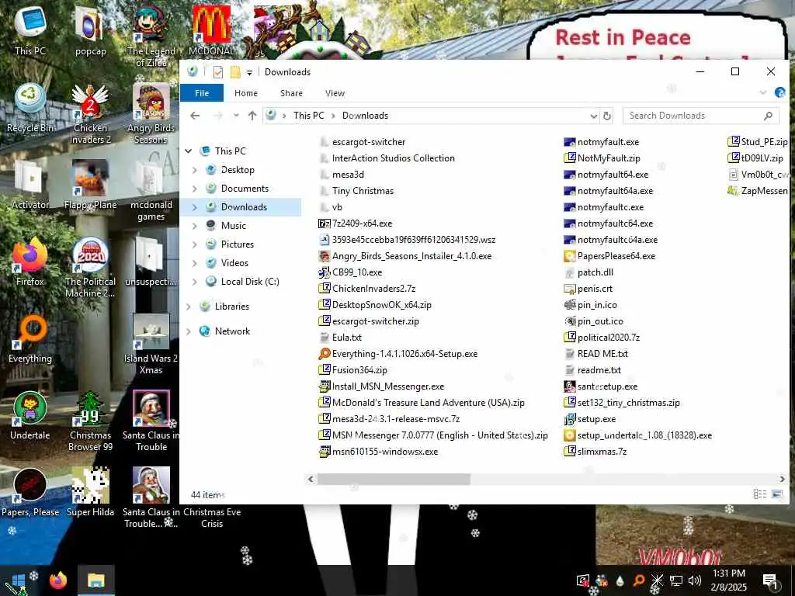Open the Super Hilda desktop icon

pos(90,493)
